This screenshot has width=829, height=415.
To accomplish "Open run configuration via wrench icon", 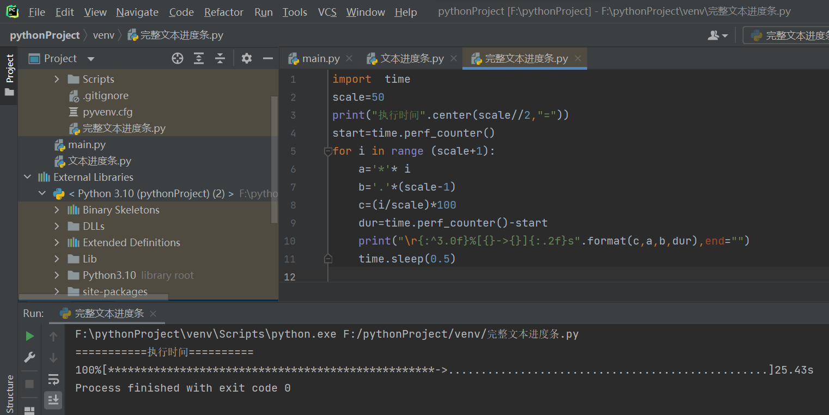I will click(29, 357).
